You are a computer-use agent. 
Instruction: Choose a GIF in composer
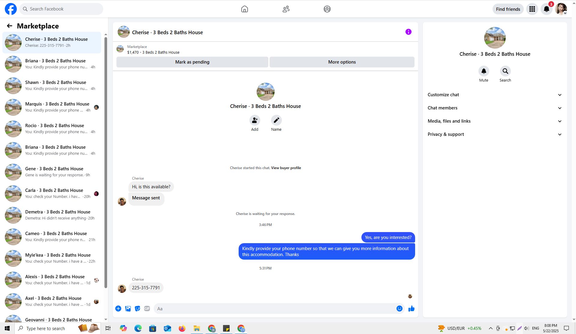coord(147,309)
